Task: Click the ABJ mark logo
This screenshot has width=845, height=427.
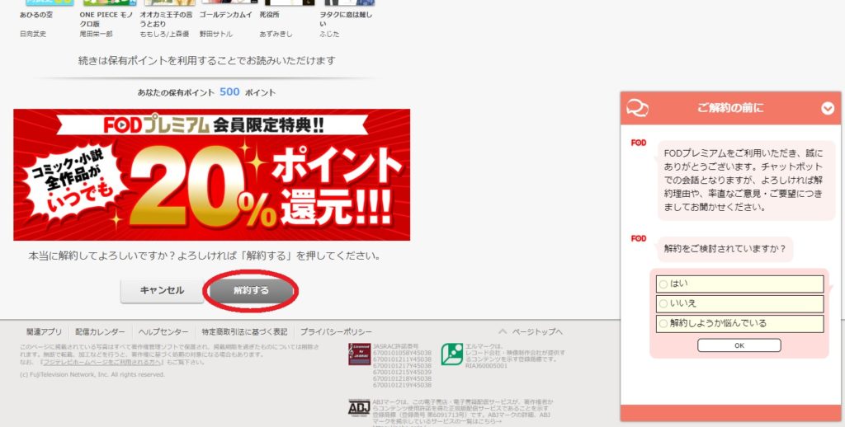Action: tap(359, 407)
